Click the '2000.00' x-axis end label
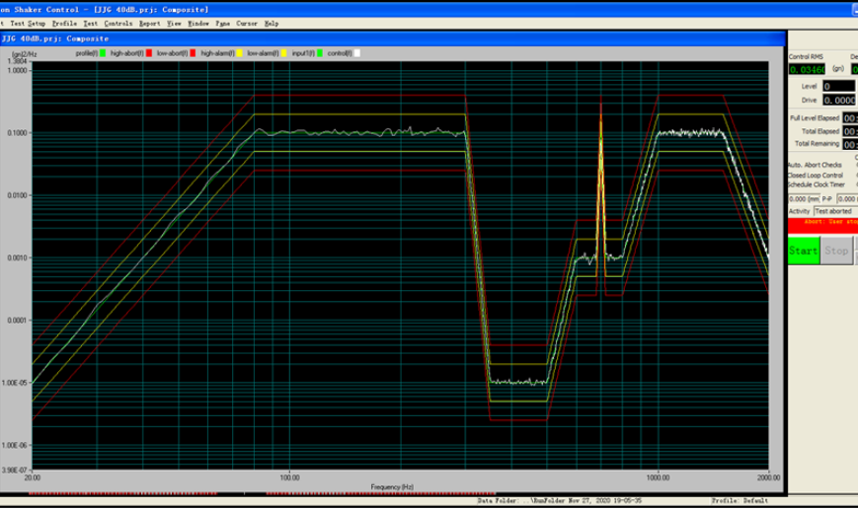The height and width of the screenshot is (509, 858). tap(768, 477)
